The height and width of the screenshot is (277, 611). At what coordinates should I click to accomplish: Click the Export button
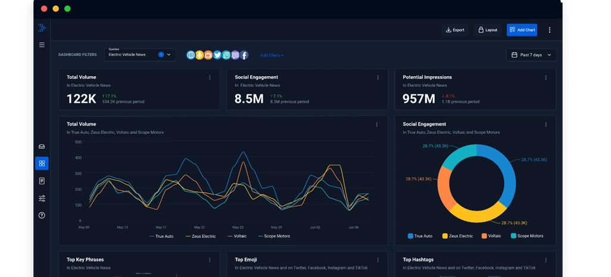tap(455, 30)
